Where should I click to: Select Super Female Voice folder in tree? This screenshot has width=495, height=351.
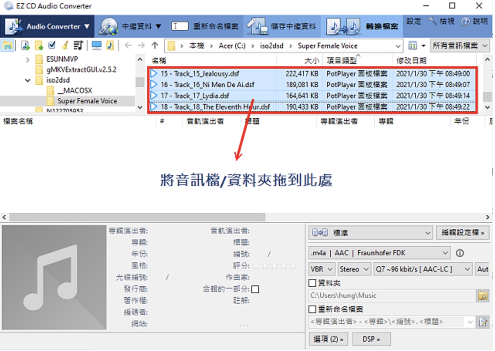(82, 101)
